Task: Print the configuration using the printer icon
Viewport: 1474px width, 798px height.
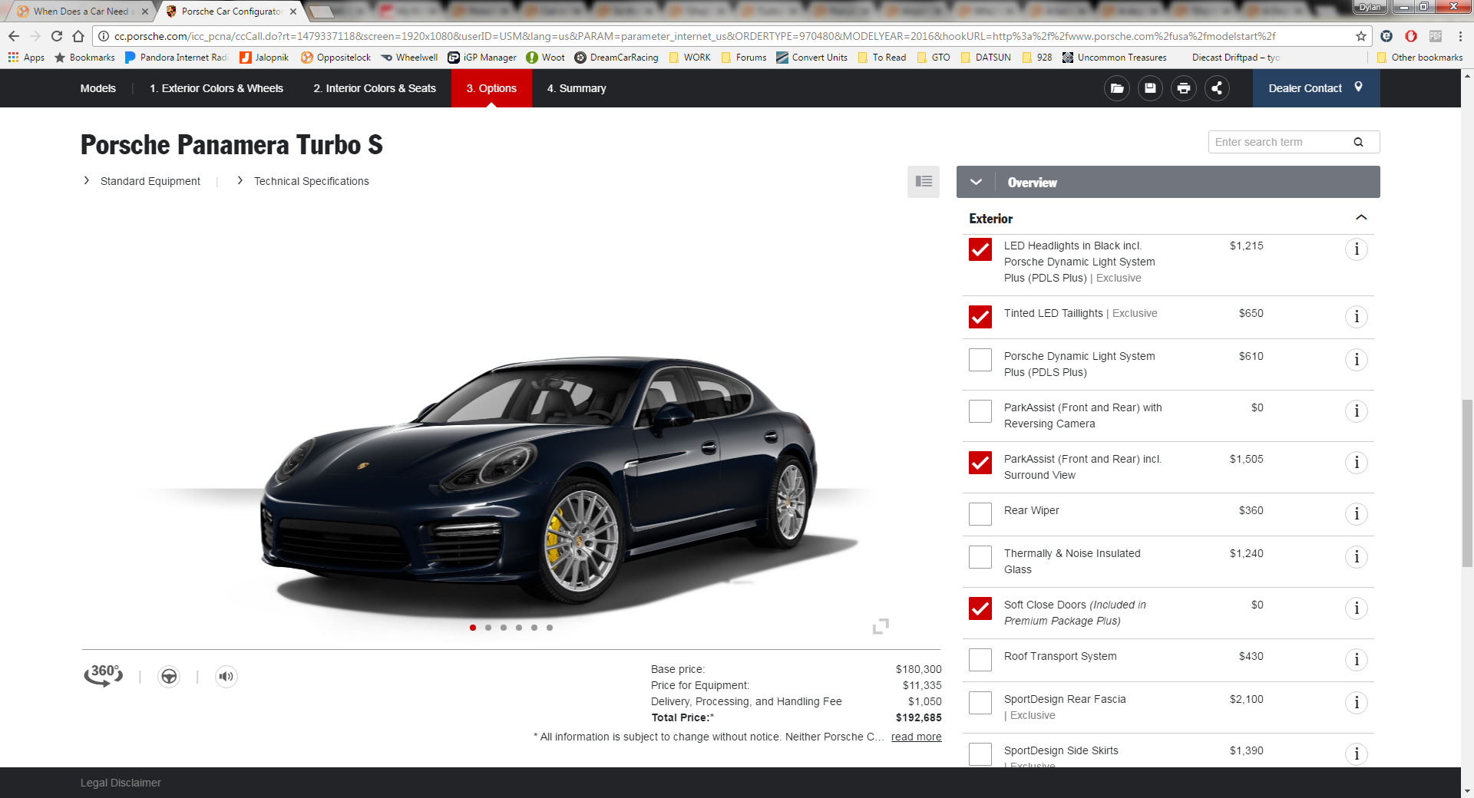Action: click(x=1184, y=88)
